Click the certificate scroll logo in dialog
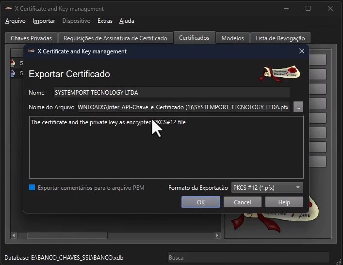Screen dimensions: 343x265 [x=280, y=74]
